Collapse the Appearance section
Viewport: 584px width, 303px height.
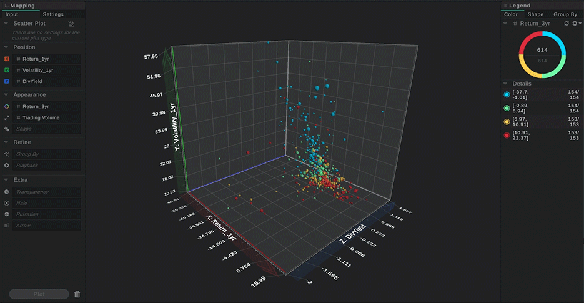point(6,95)
